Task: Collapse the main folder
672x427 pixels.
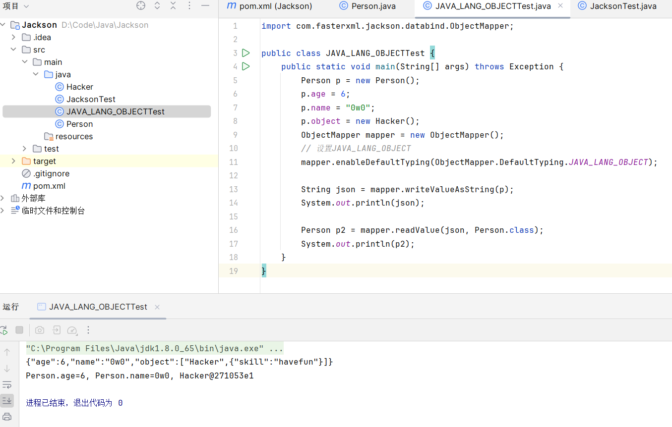Action: click(25, 62)
